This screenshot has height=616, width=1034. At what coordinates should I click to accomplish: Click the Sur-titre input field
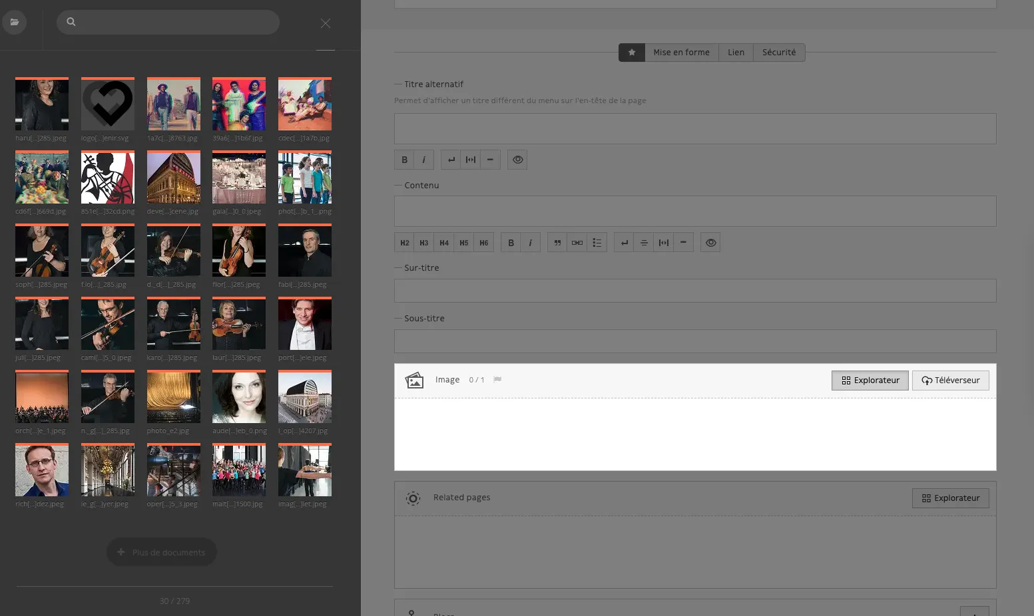[695, 291]
